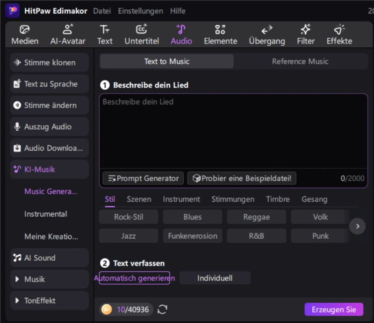The height and width of the screenshot is (323, 374).
Task: Open the Medien toolbar section
Action: click(25, 35)
